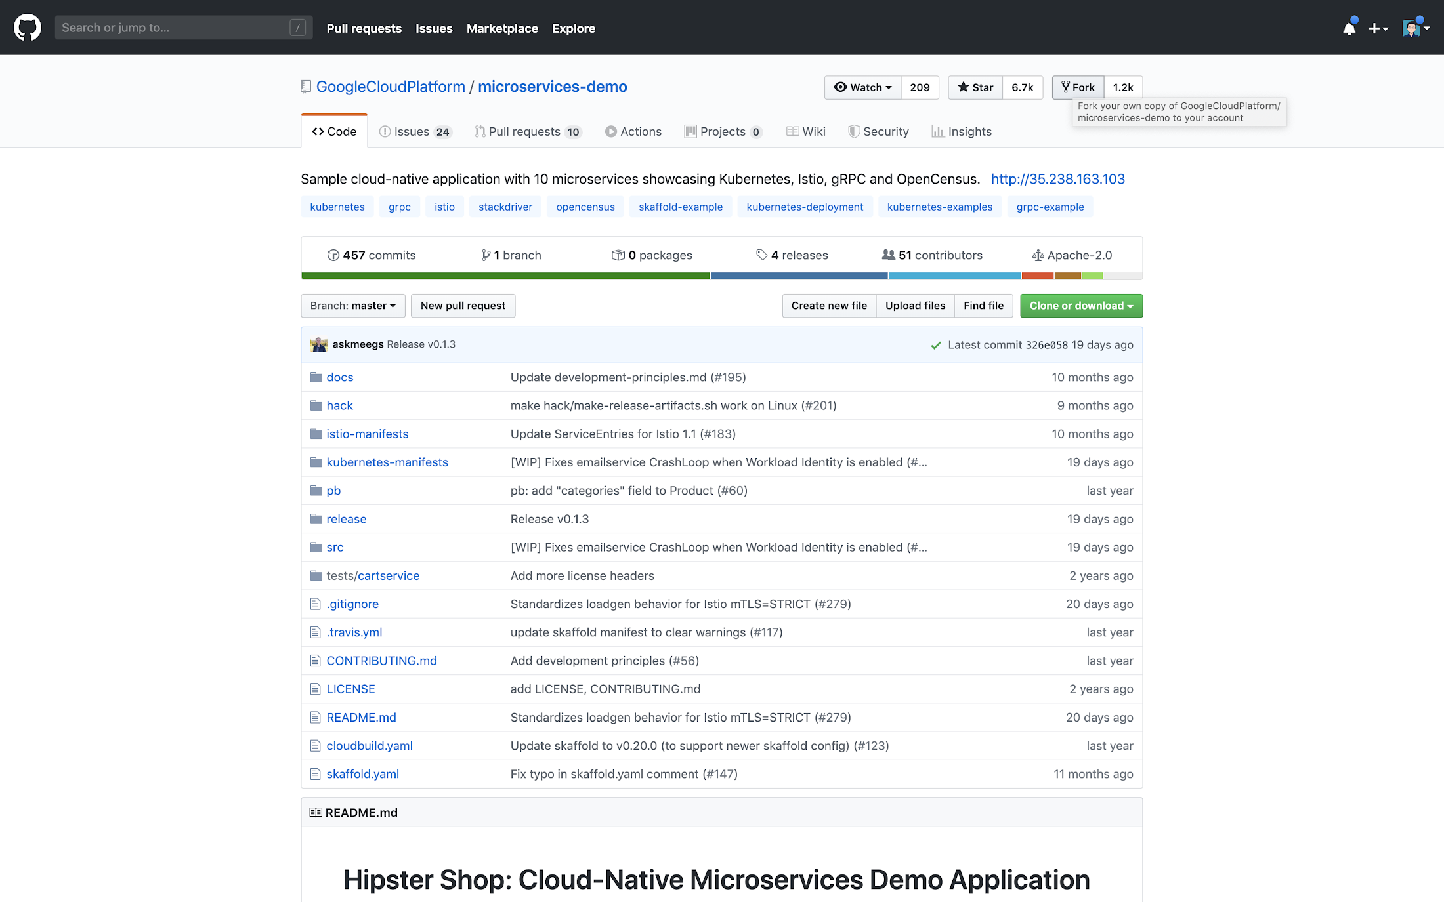
Task: Open Marketplace in the top navigation
Action: coord(502,28)
